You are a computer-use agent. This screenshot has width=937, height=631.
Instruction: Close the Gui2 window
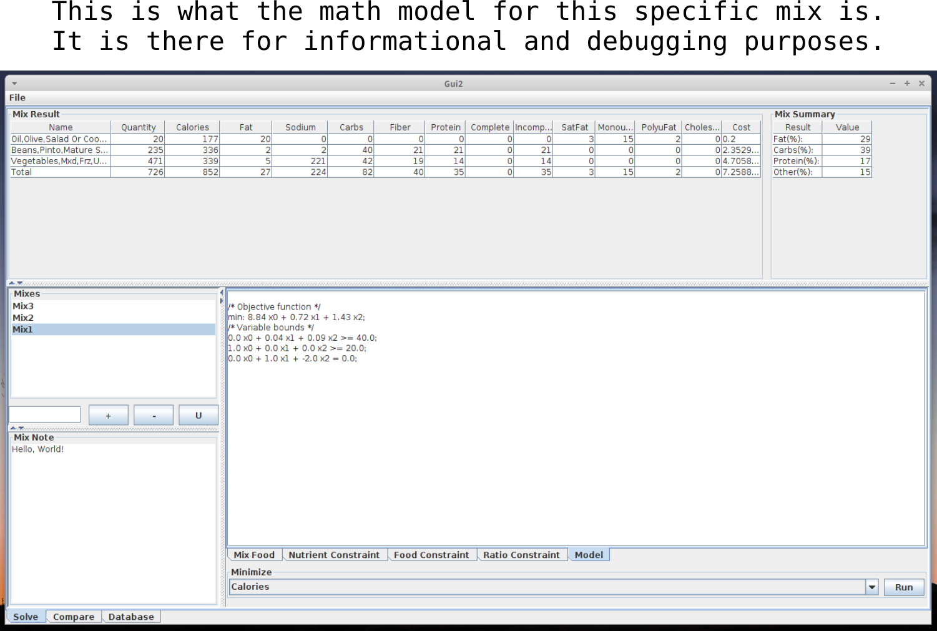pos(921,84)
